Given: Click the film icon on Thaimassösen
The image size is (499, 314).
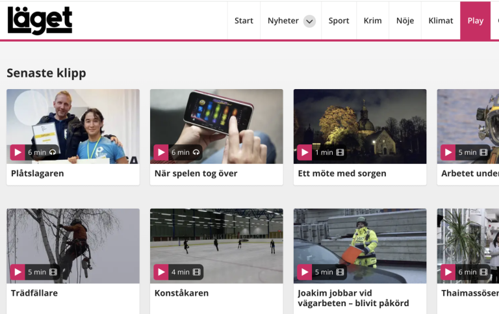Looking at the screenshot, I should click(483, 272).
